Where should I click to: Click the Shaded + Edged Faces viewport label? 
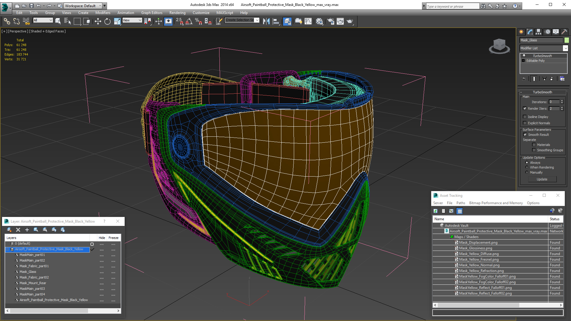pos(47,31)
